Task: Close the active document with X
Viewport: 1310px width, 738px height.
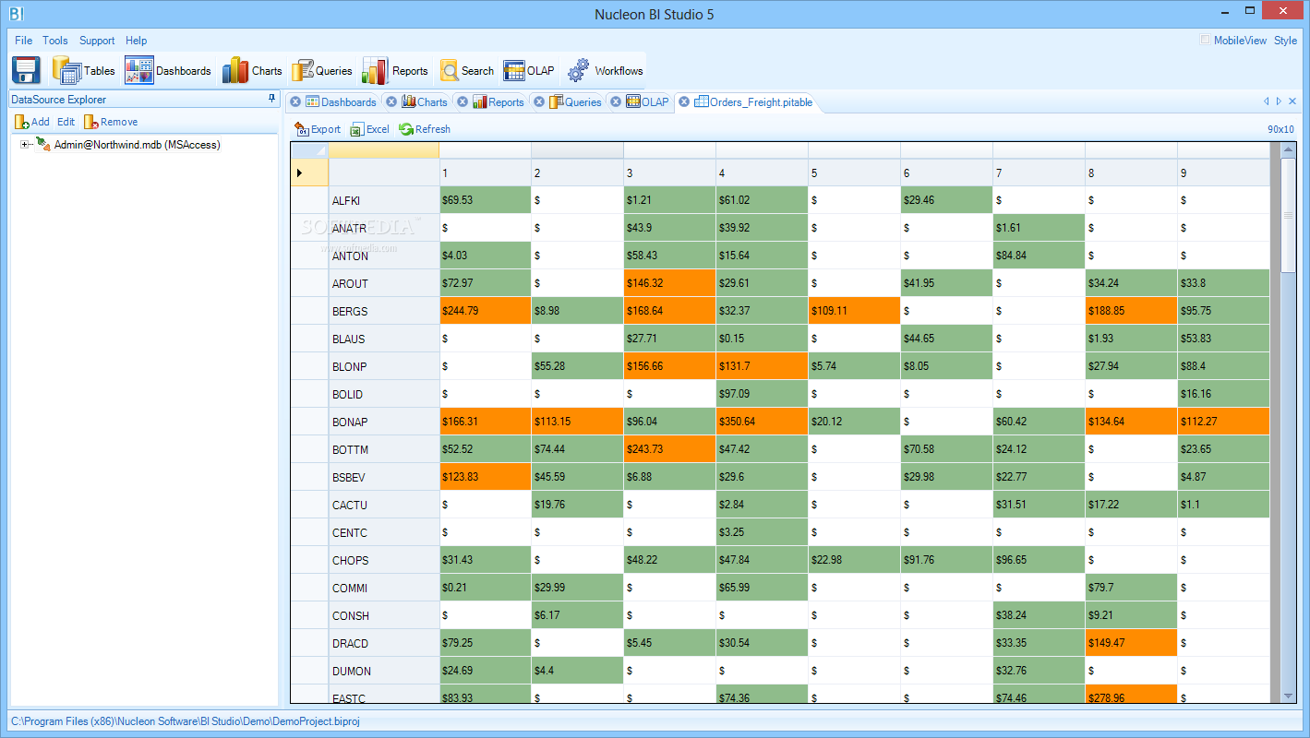Action: tap(1291, 101)
